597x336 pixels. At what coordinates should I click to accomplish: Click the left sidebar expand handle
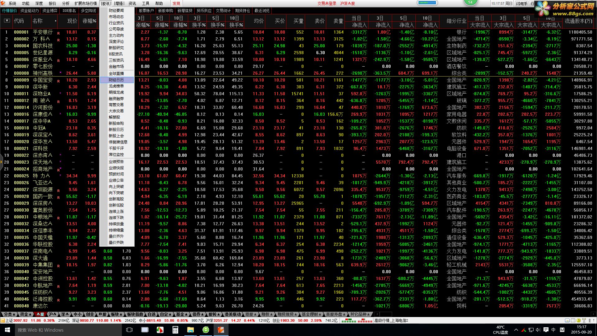(1, 162)
